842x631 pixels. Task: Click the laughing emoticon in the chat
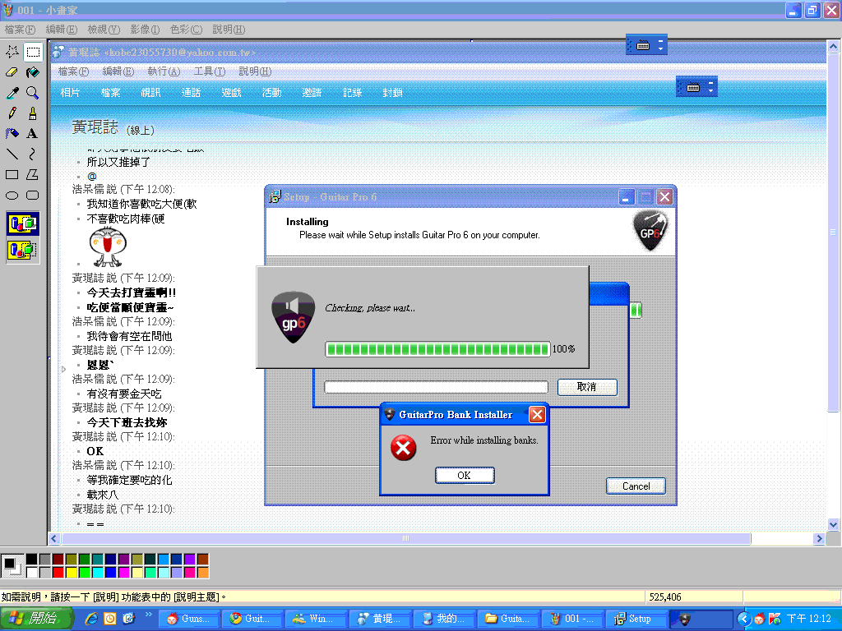pyautogui.click(x=108, y=246)
